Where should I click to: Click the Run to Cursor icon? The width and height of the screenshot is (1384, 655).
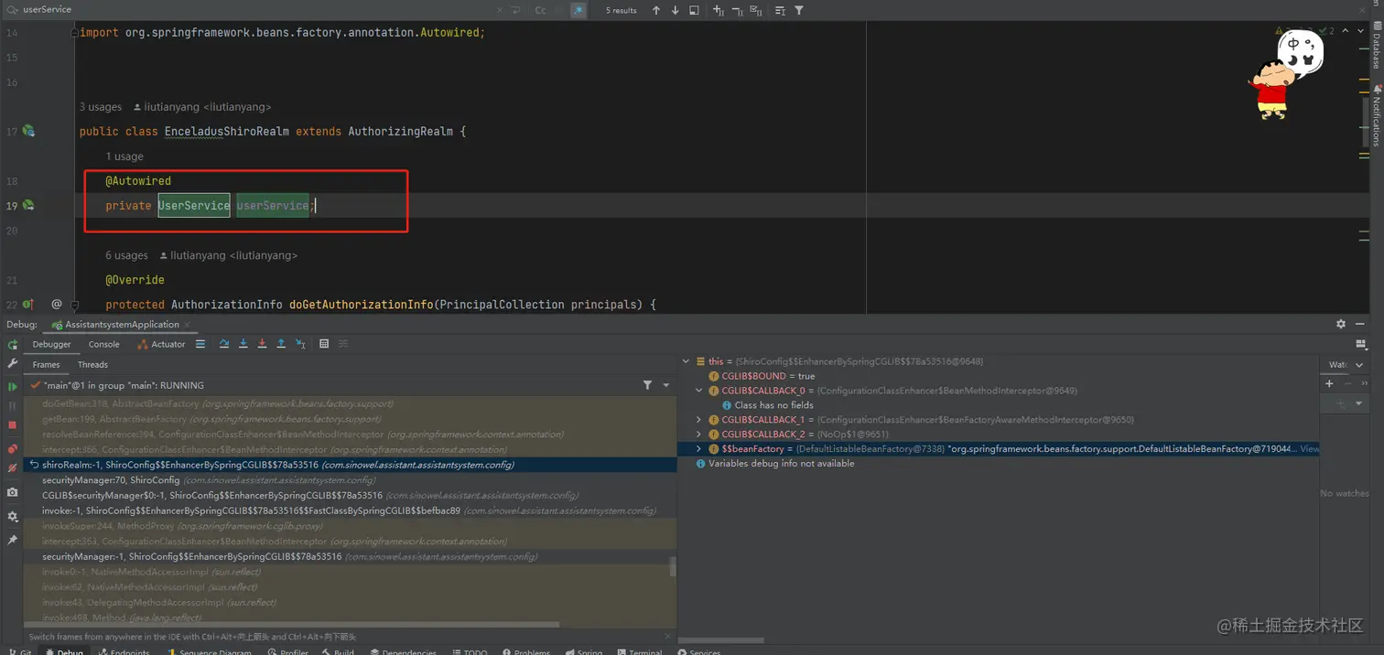[x=300, y=344]
